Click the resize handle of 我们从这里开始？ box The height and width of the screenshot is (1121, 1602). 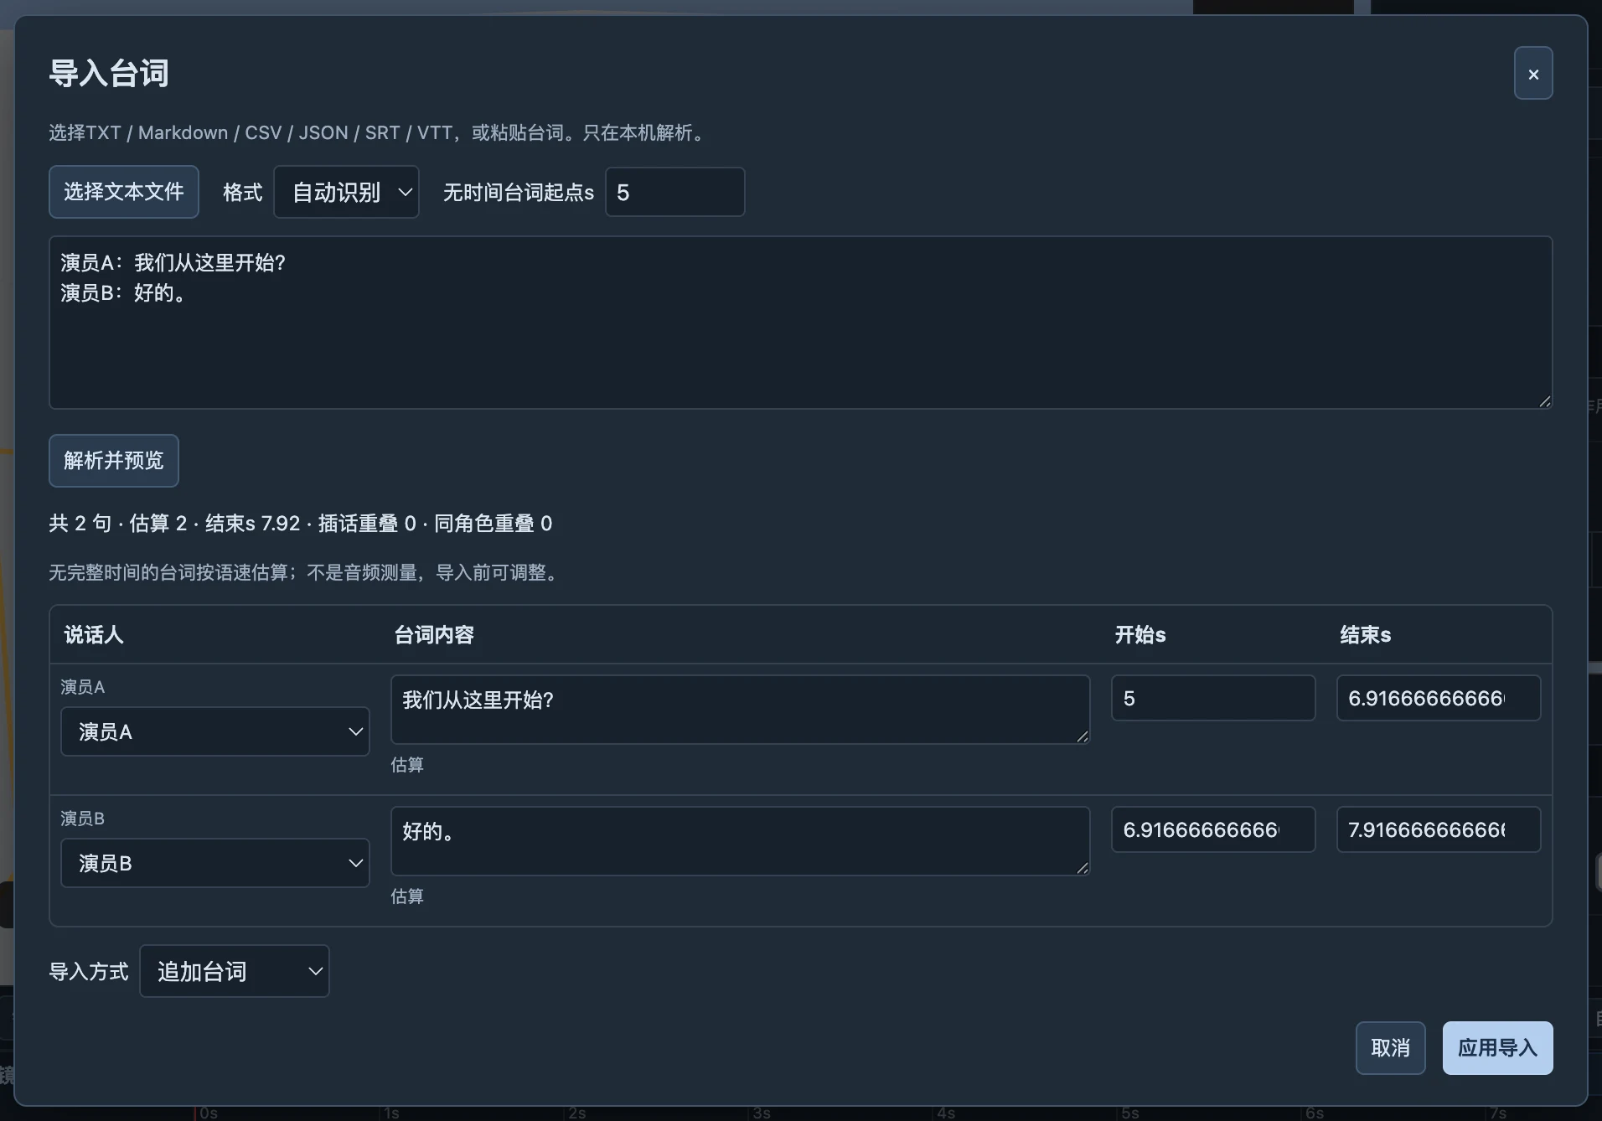click(x=1083, y=736)
